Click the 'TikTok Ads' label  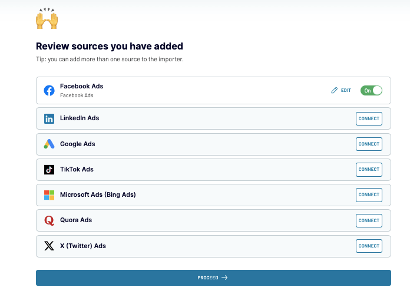[x=77, y=169]
